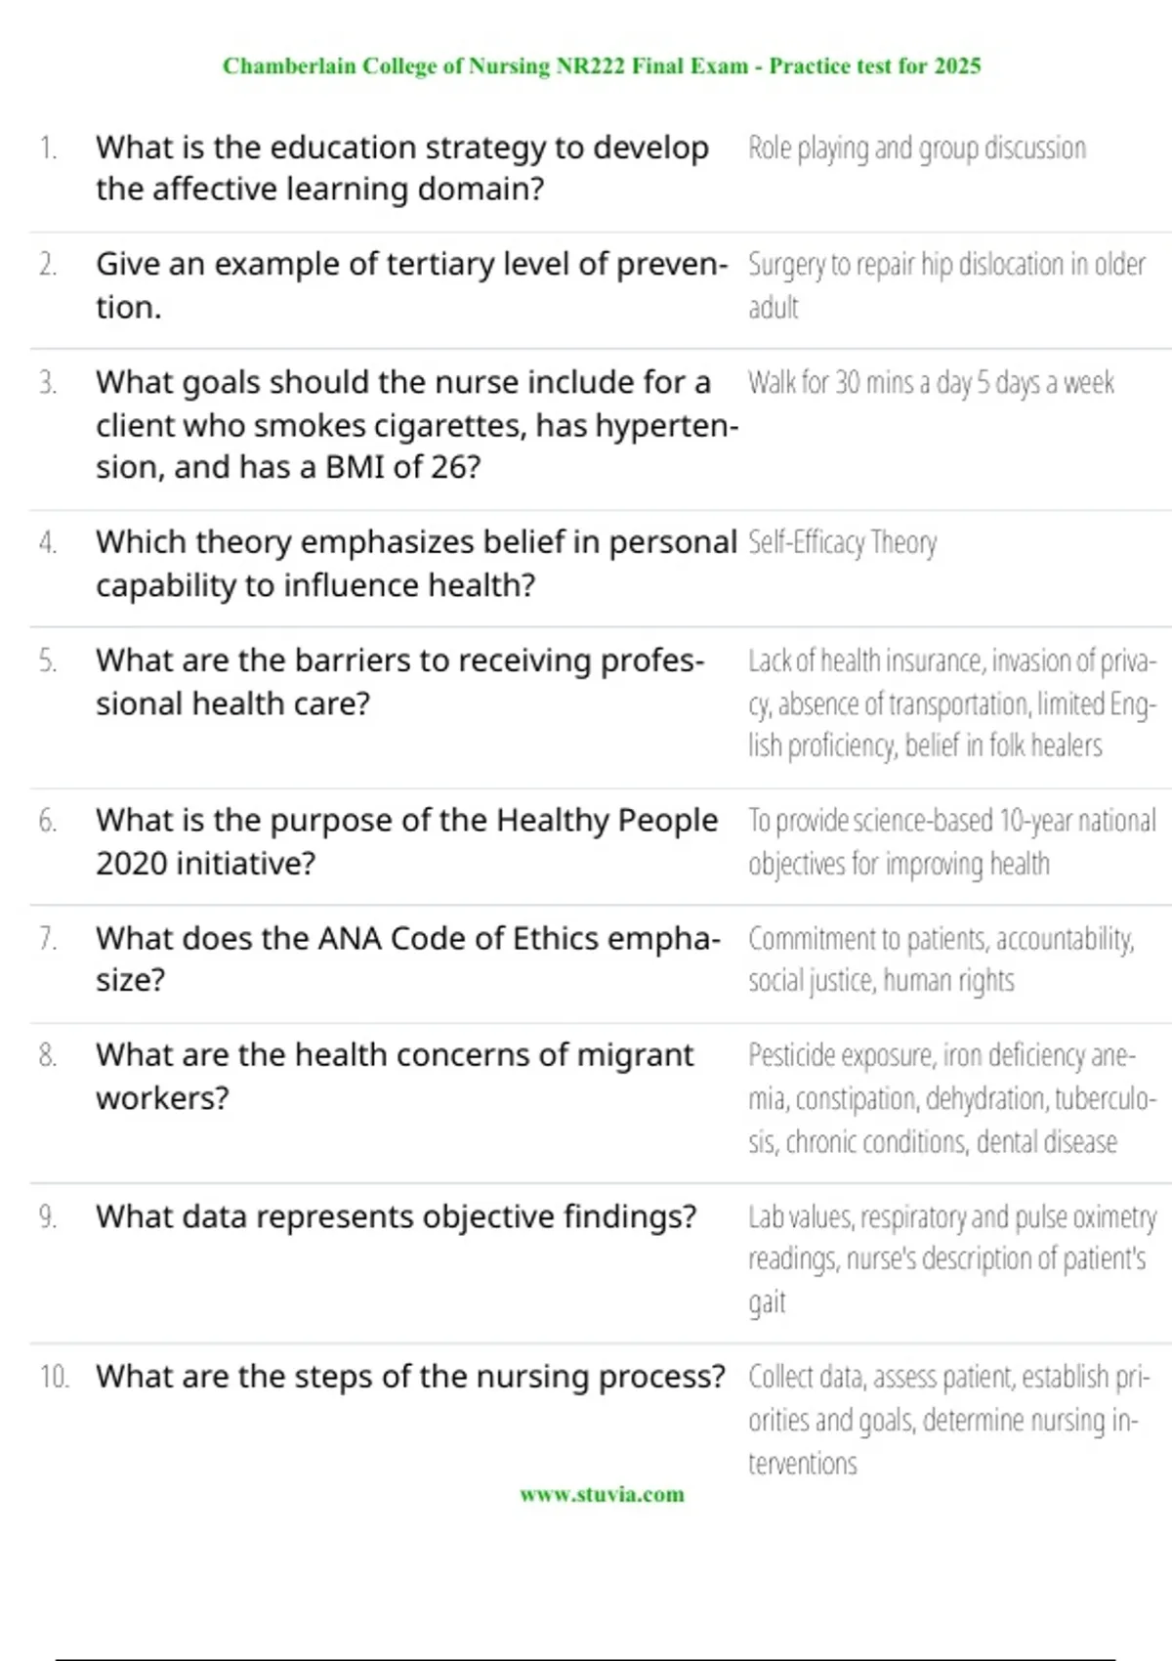Select question 6 about the Healthy People 2020 initiative

(x=406, y=841)
